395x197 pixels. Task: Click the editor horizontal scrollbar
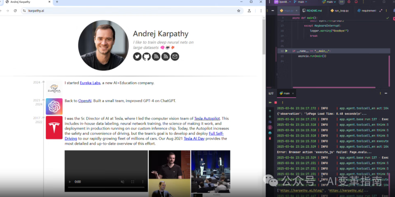(x=334, y=88)
